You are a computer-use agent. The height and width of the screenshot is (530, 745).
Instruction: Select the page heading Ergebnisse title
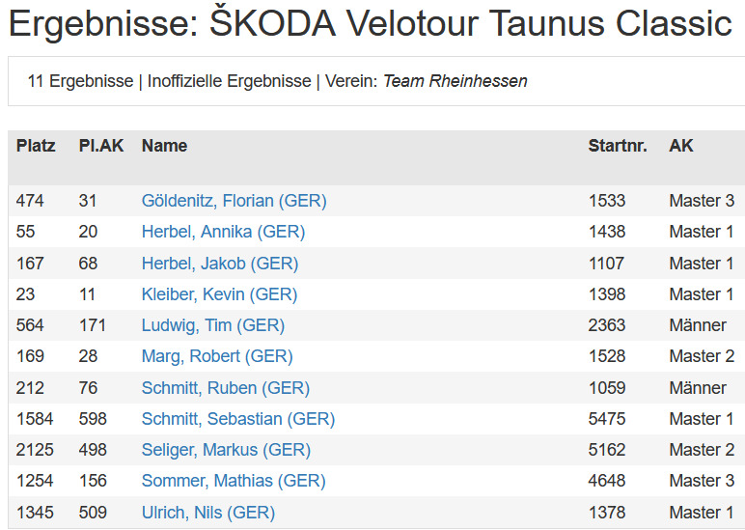coord(371,23)
